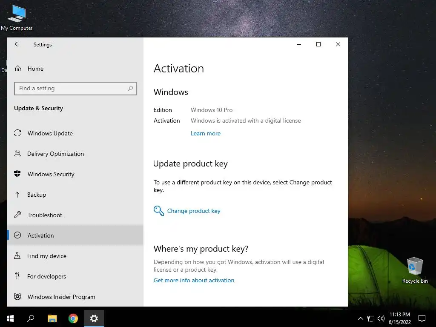Click the Home house icon

18,69
